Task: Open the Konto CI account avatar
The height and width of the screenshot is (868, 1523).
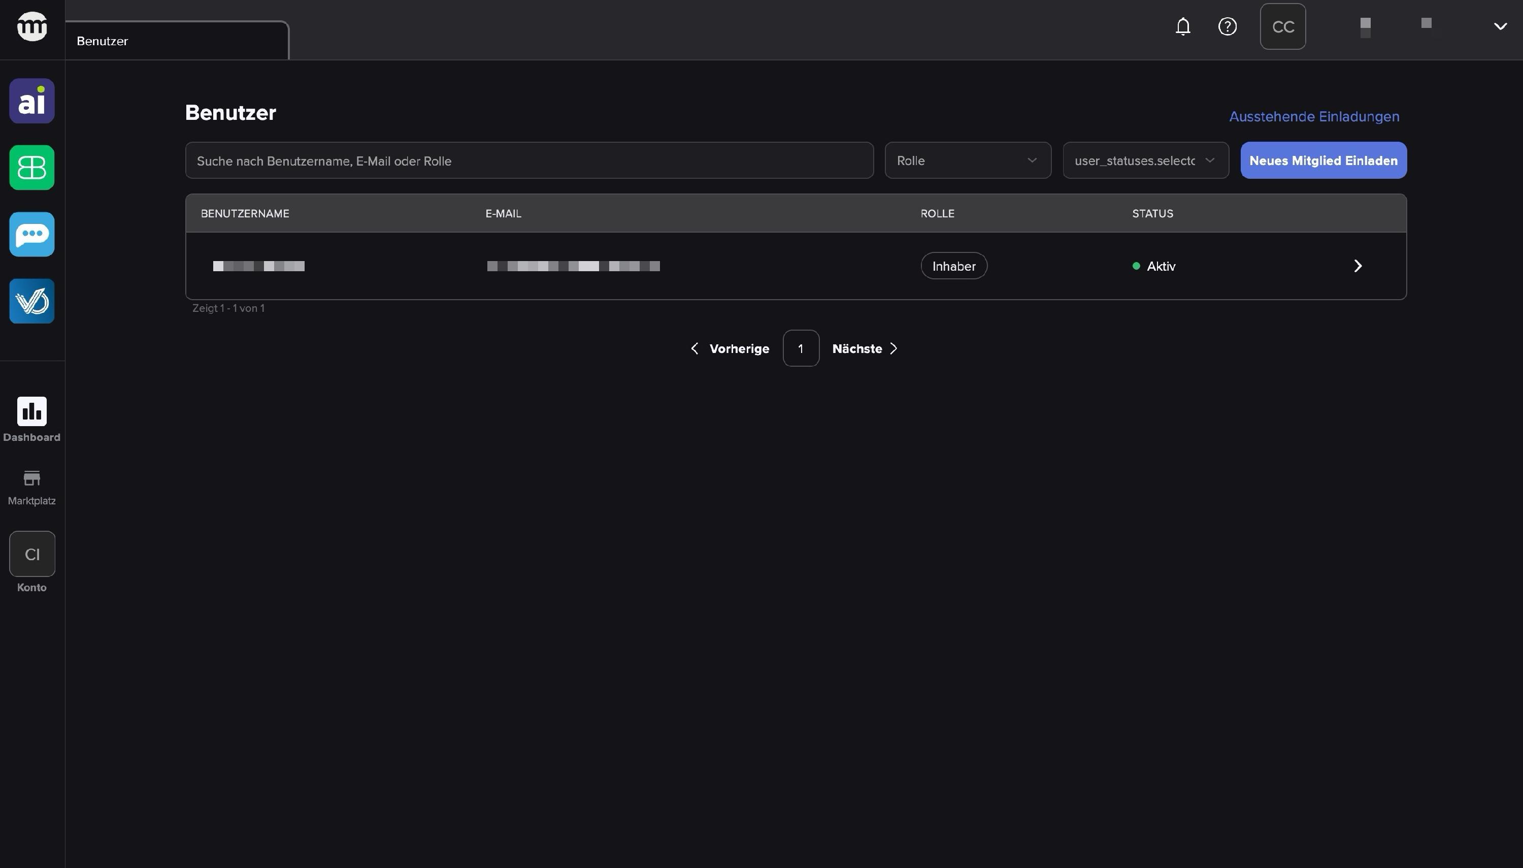Action: [31, 554]
